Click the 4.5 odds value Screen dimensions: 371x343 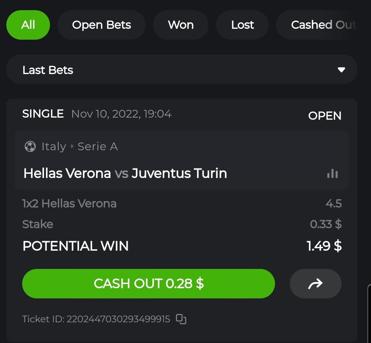(333, 203)
